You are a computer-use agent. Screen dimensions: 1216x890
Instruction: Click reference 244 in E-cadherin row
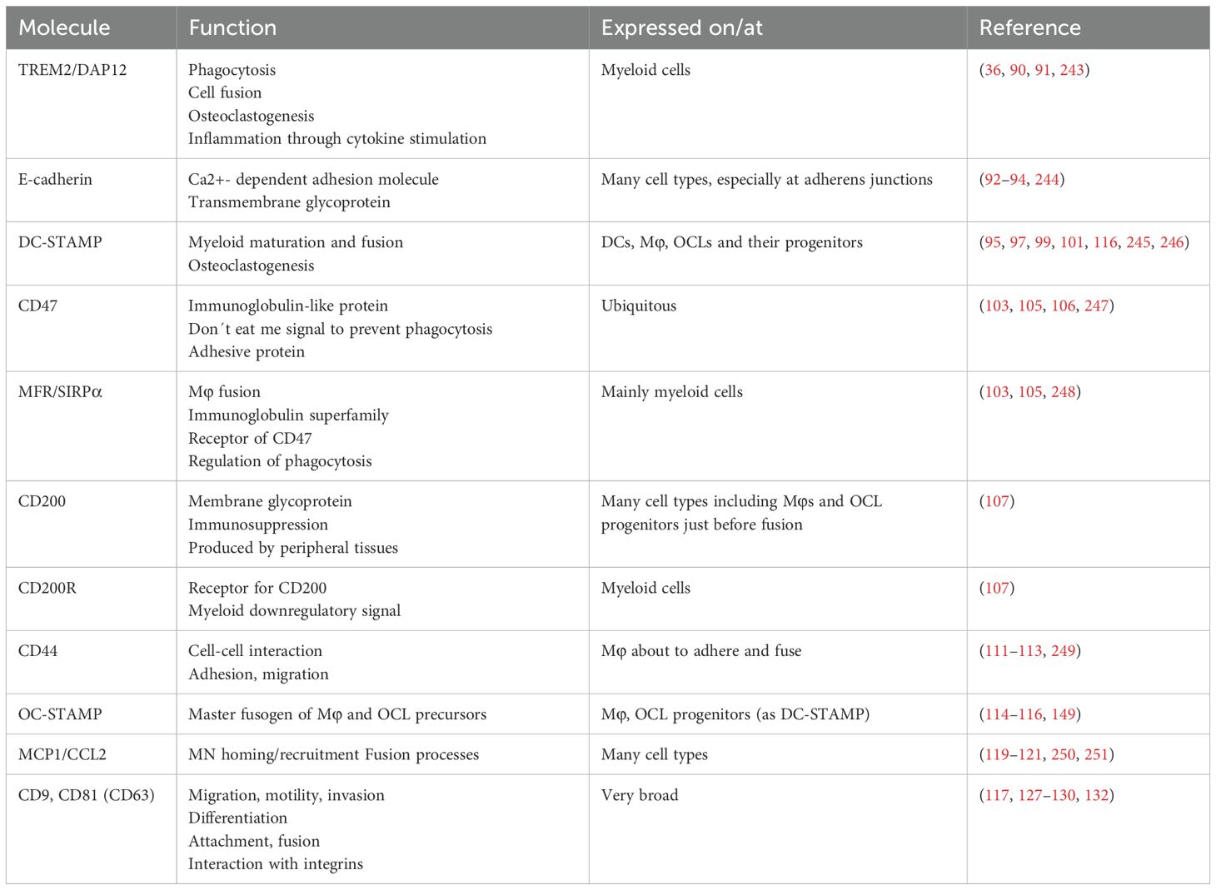pyautogui.click(x=1047, y=179)
